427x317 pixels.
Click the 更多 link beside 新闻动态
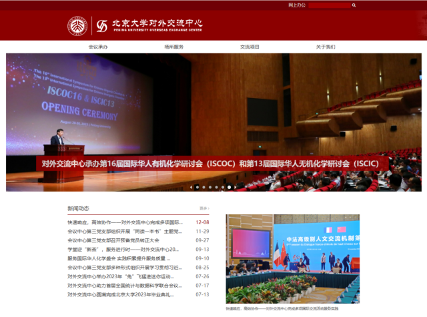click(204, 208)
